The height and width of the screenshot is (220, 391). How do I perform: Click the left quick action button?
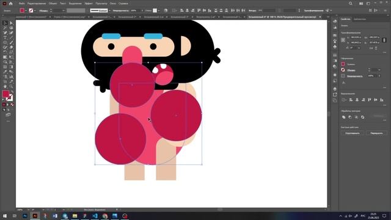point(353,133)
